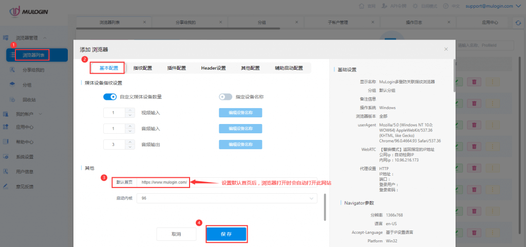The height and width of the screenshot is (247, 526).
Task: Click 编辑设备名称 for 音频输入
Action: pyautogui.click(x=240, y=129)
